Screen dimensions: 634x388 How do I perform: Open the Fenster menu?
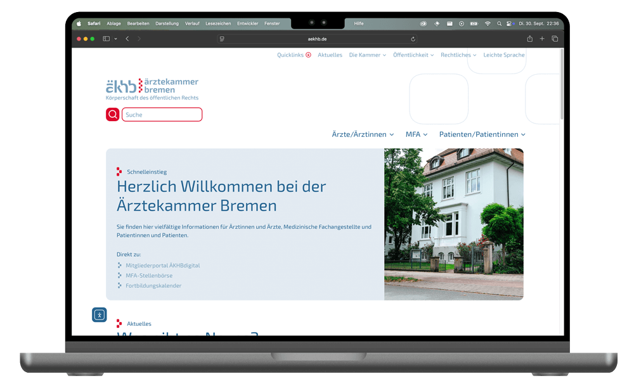click(x=272, y=23)
